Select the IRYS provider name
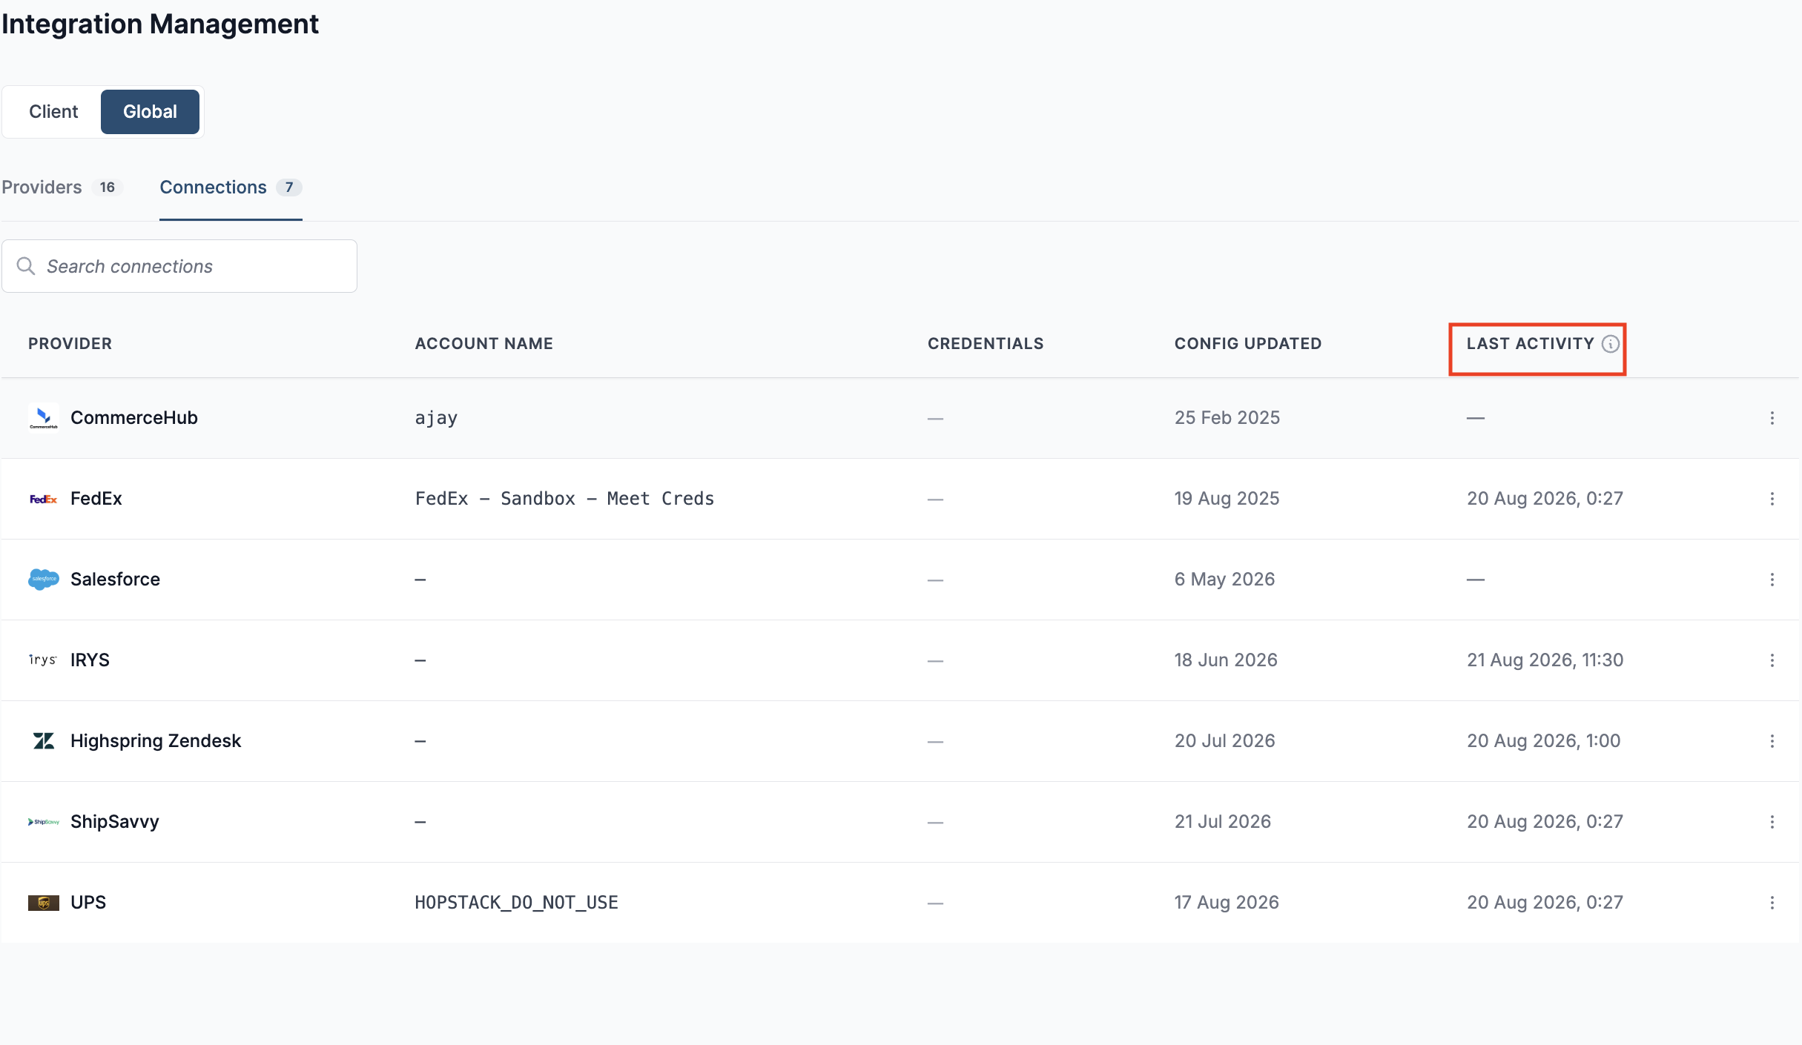 coord(90,660)
